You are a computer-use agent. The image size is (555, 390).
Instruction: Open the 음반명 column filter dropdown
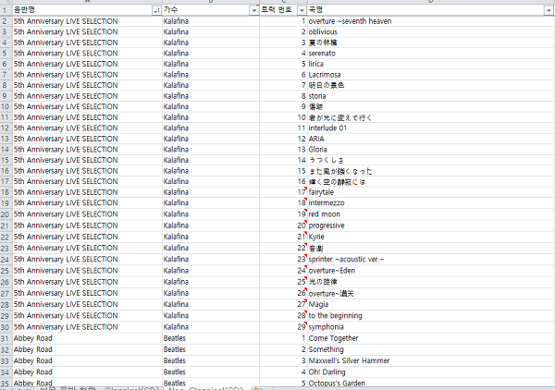click(x=156, y=11)
